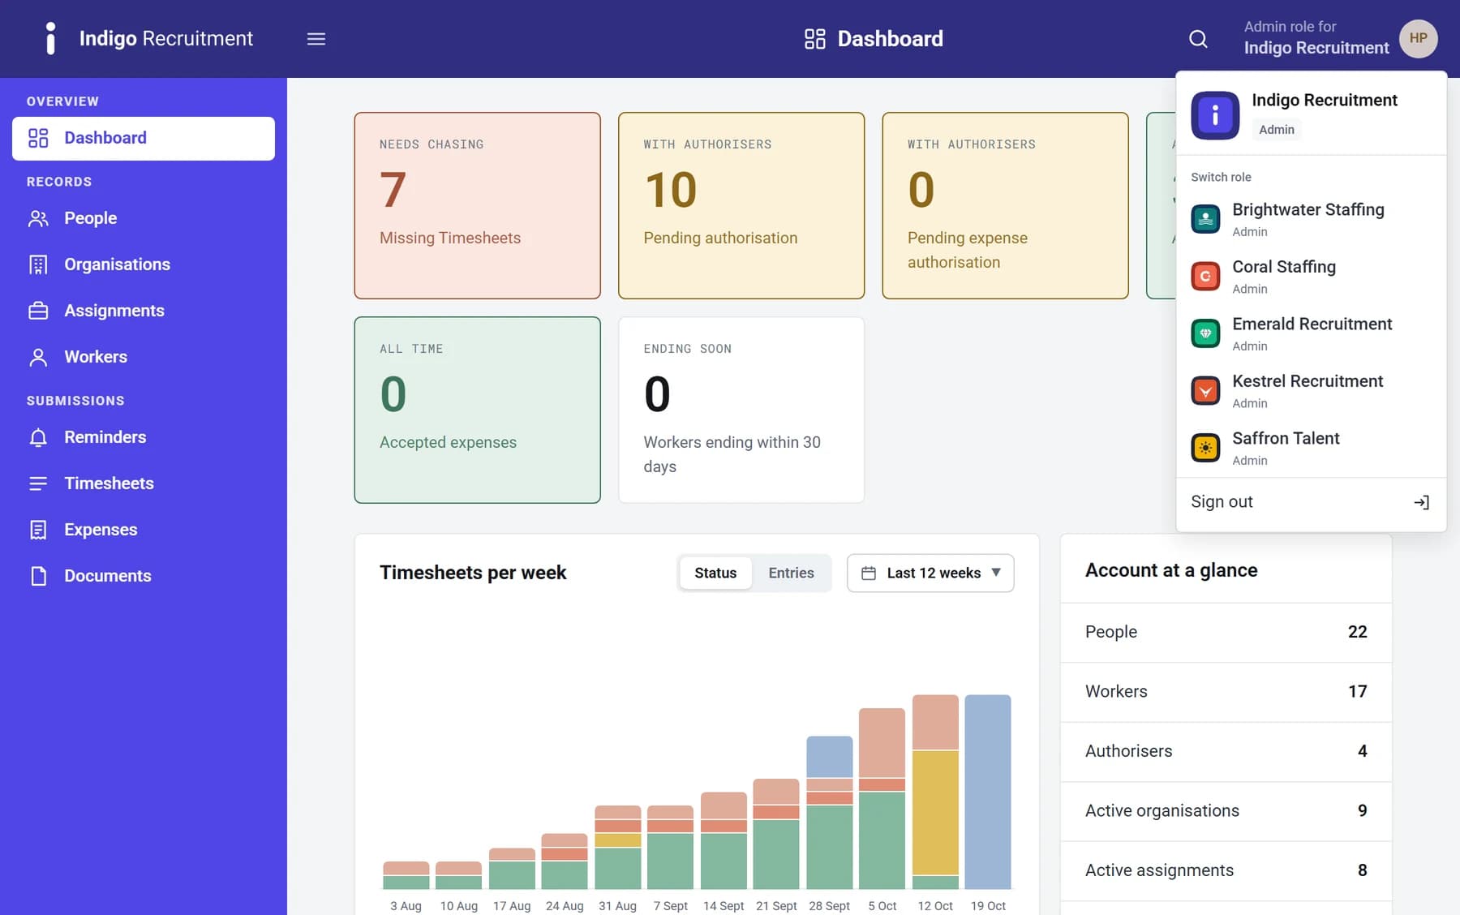Click the Assignments briefcase icon
Screen dimensions: 1460x915
tap(38, 311)
